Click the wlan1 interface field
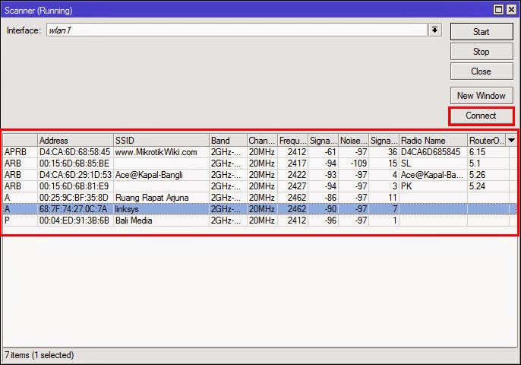This screenshot has height=365, width=521. pyautogui.click(x=235, y=30)
